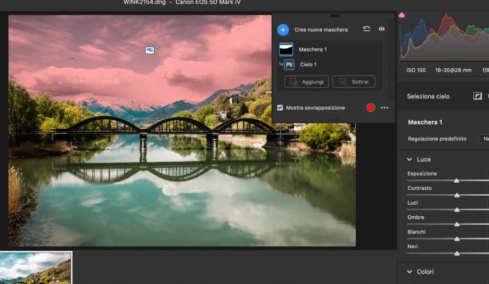Collapse the Colori section

click(409, 272)
